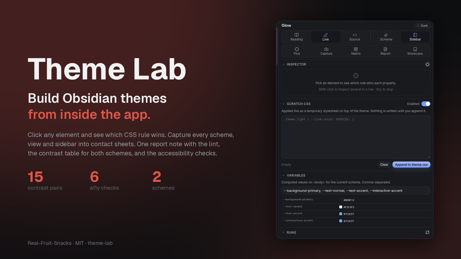Click the Empty status text

coord(286,165)
